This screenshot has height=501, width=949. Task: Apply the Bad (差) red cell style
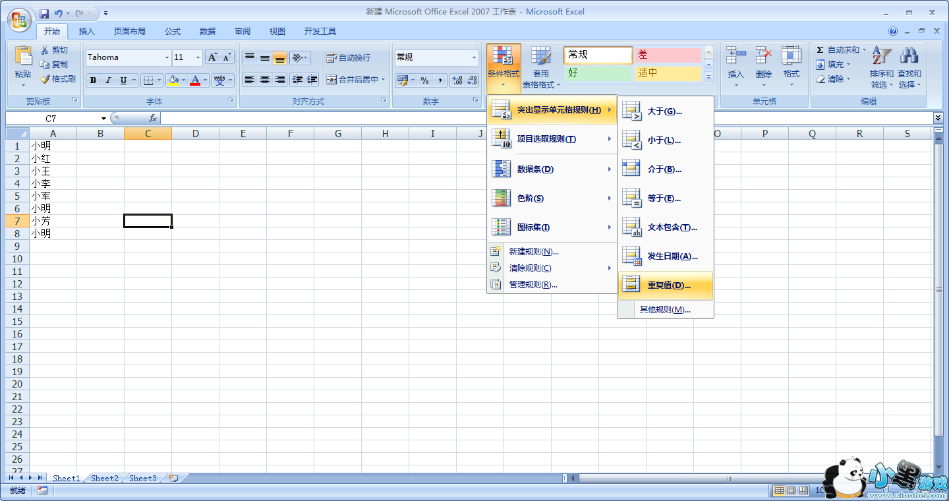pos(667,55)
